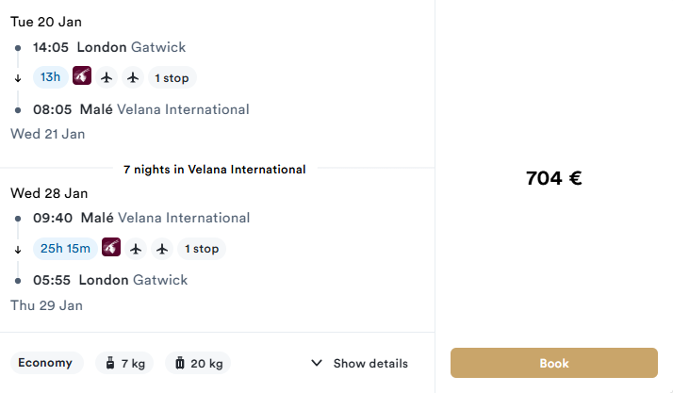Select the Economy class tag
Screen dimensions: 673x393
(x=45, y=363)
